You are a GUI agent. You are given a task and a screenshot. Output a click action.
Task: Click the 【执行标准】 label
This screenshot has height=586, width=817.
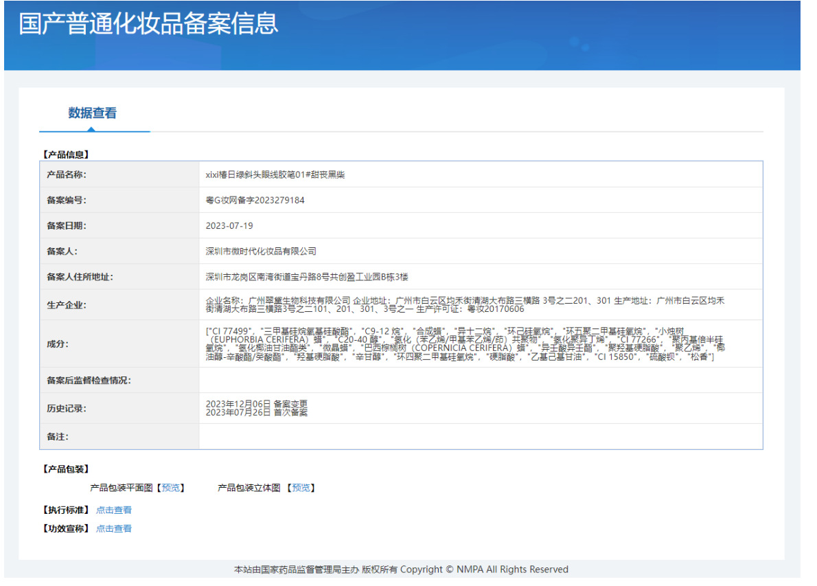pyautogui.click(x=66, y=510)
